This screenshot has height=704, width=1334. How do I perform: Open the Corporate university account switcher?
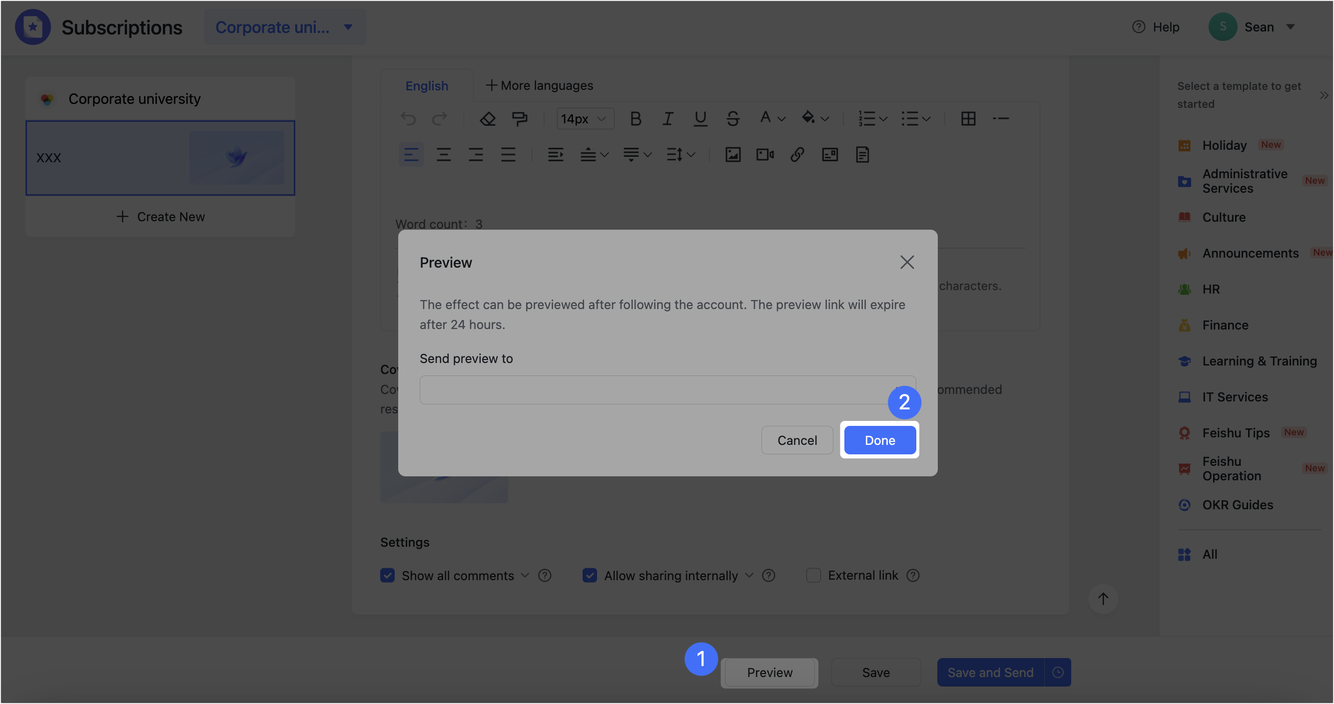click(x=285, y=27)
